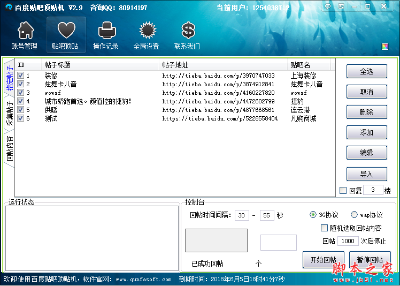Click the feedback note icon in title bar
The image size is (400, 286).
point(341,6)
